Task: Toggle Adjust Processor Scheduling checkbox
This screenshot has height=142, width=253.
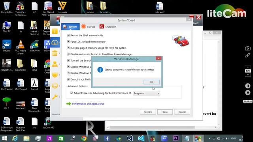Action: coord(72,93)
